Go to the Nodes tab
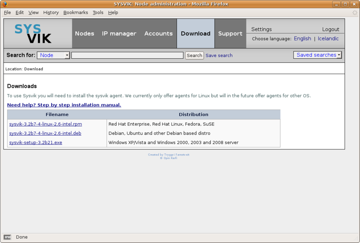 click(x=84, y=34)
